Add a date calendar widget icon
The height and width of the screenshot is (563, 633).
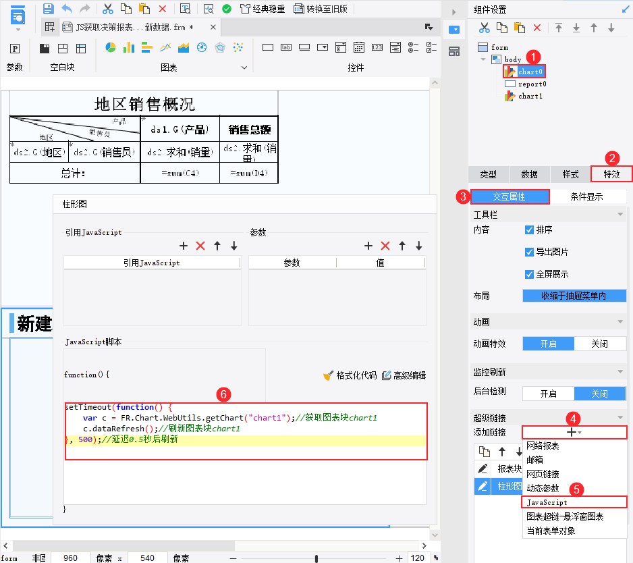[359, 47]
